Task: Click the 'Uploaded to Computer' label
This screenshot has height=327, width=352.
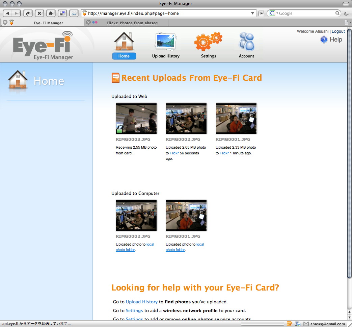Action: [135, 193]
